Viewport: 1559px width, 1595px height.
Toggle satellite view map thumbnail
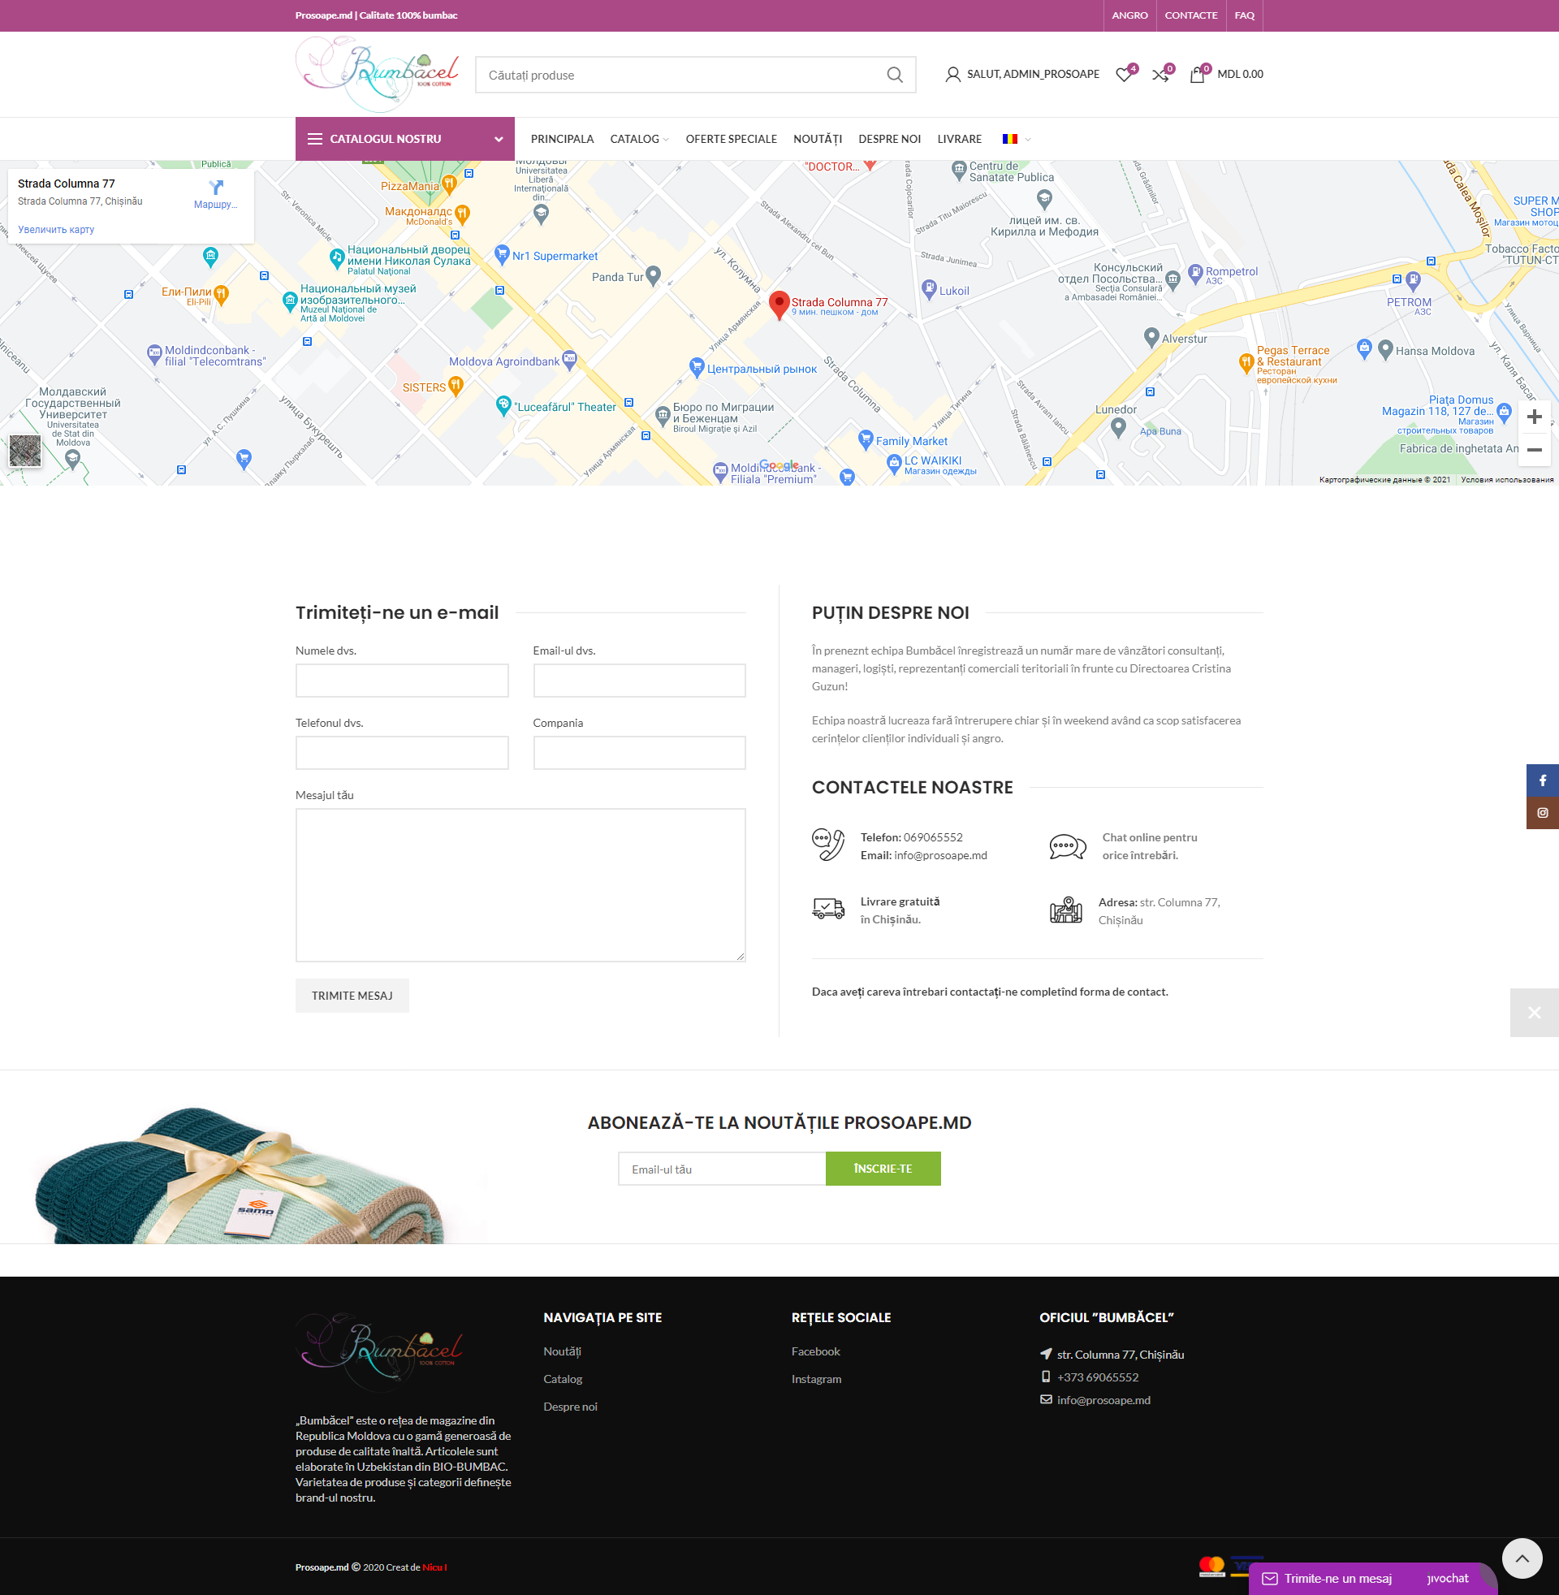(24, 451)
